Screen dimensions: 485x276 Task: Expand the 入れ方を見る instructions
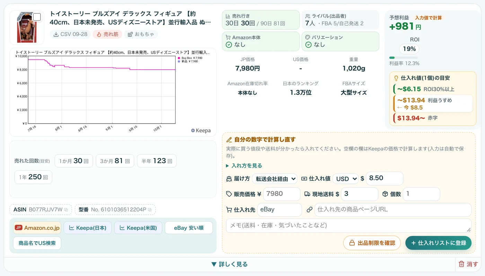244,166
